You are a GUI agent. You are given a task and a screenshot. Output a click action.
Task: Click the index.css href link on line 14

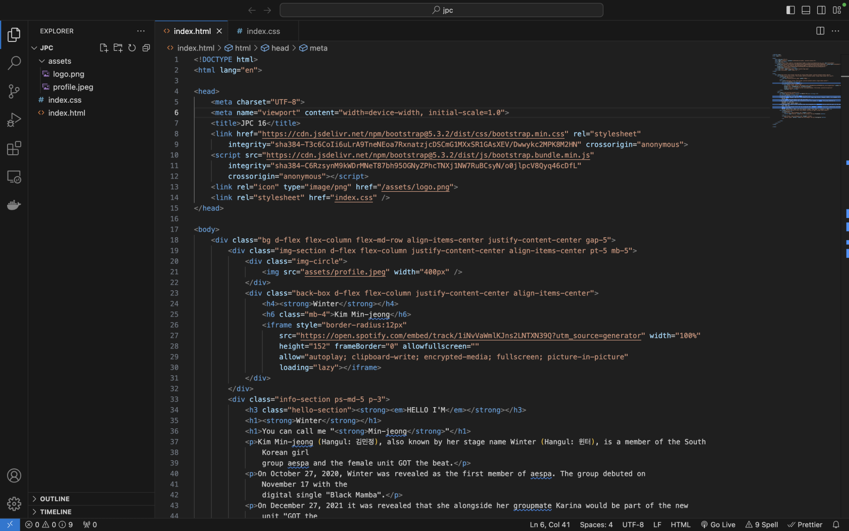(x=353, y=198)
